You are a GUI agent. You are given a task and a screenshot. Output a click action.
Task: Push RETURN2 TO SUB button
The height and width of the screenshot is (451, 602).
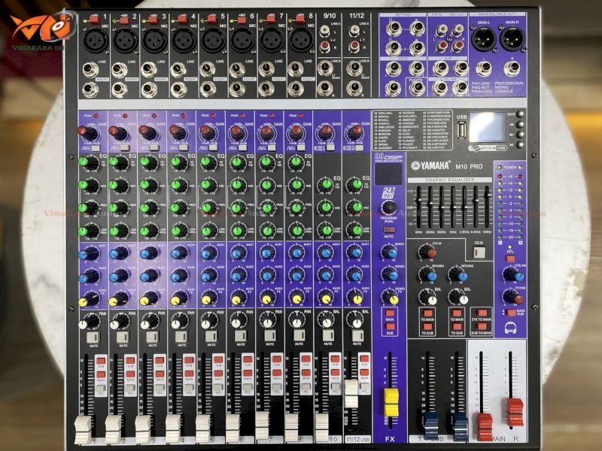457,327
